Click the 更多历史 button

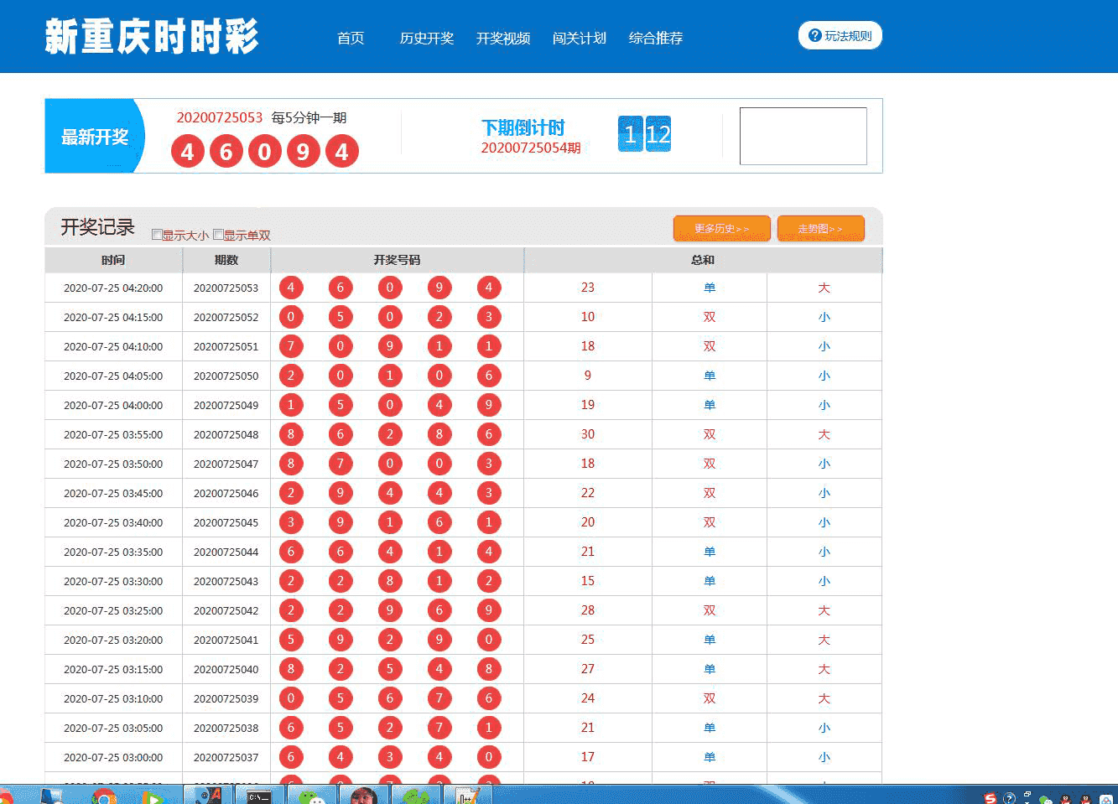[721, 227]
